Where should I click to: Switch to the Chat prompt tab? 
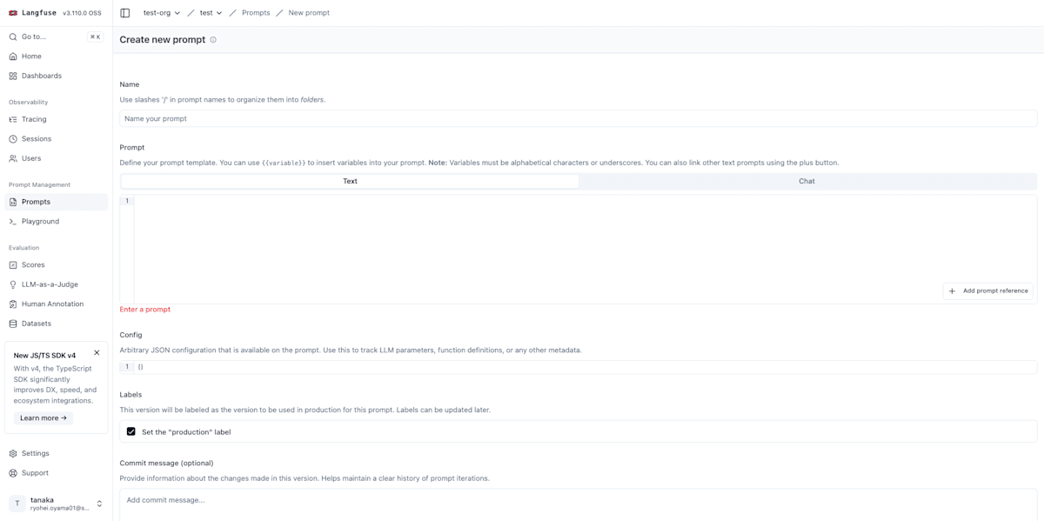coord(806,181)
